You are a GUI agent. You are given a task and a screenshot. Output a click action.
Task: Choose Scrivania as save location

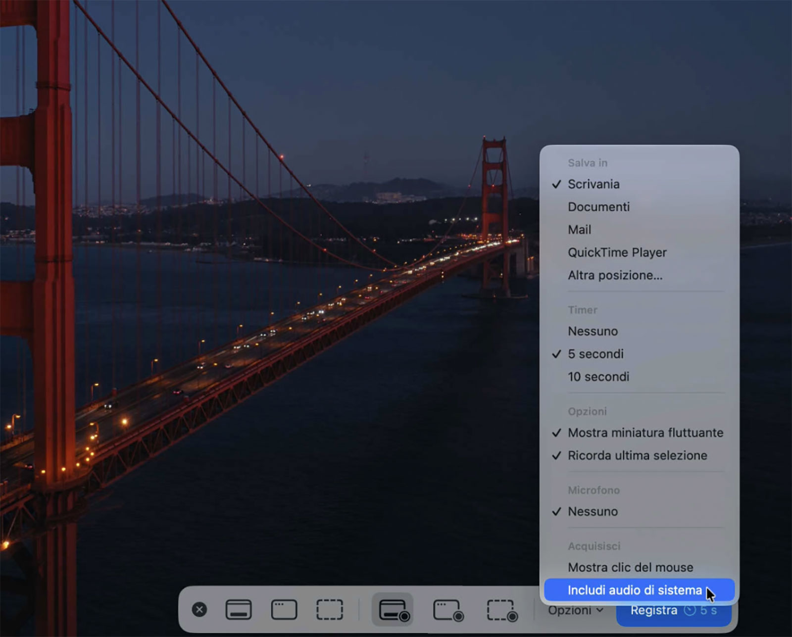[639, 184]
